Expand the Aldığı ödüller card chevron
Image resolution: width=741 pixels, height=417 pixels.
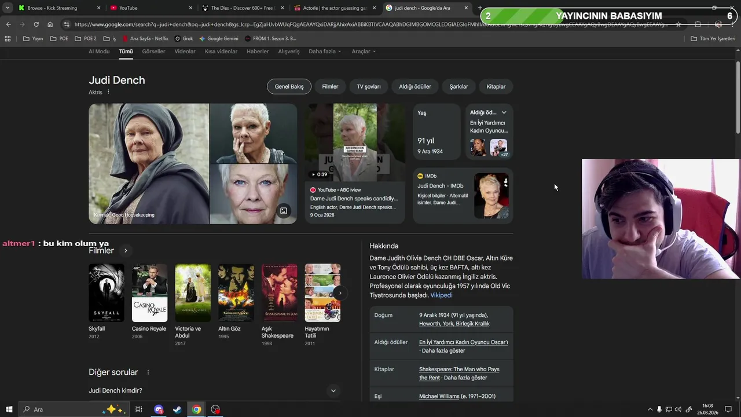(x=504, y=112)
